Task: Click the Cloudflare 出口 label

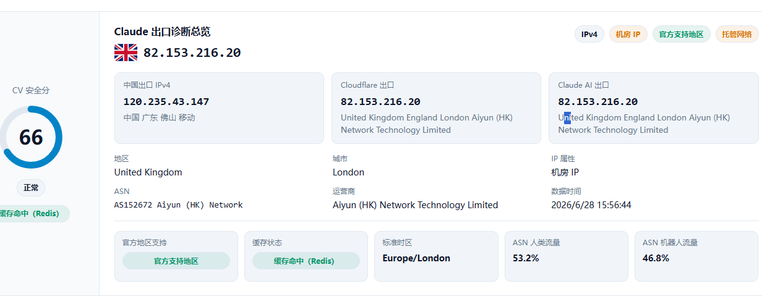Action: pos(367,85)
